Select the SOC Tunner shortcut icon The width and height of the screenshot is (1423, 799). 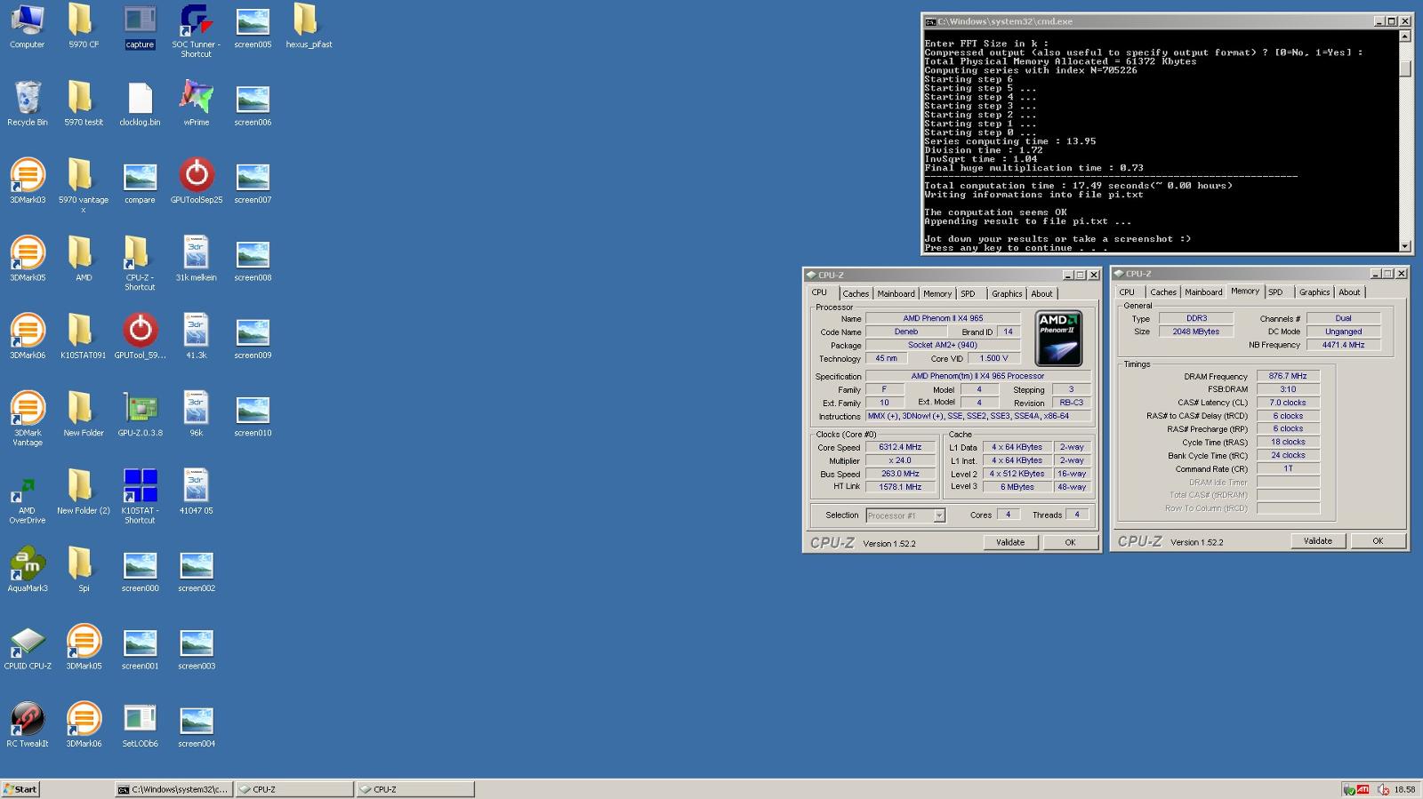[x=196, y=30]
